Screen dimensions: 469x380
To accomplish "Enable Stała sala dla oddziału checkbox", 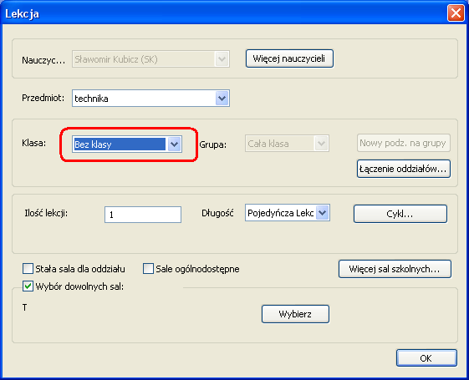I will coord(28,269).
